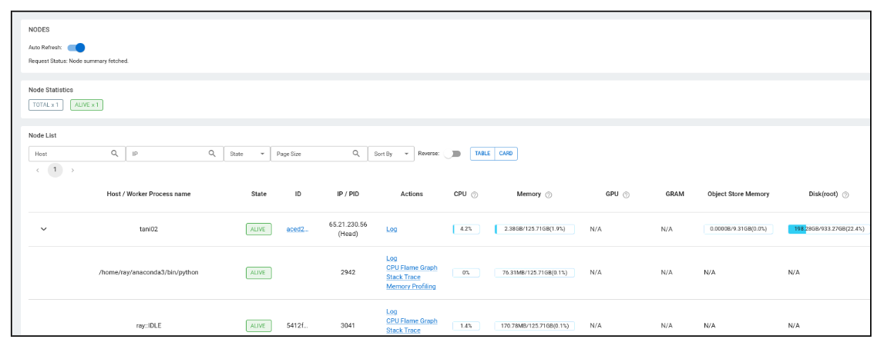Click /home/ray/anaconda3/bin/python process name
884x349 pixels.
pyautogui.click(x=149, y=273)
